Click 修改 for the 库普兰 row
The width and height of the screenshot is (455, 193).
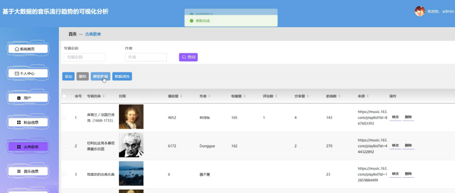pyautogui.click(x=395, y=117)
